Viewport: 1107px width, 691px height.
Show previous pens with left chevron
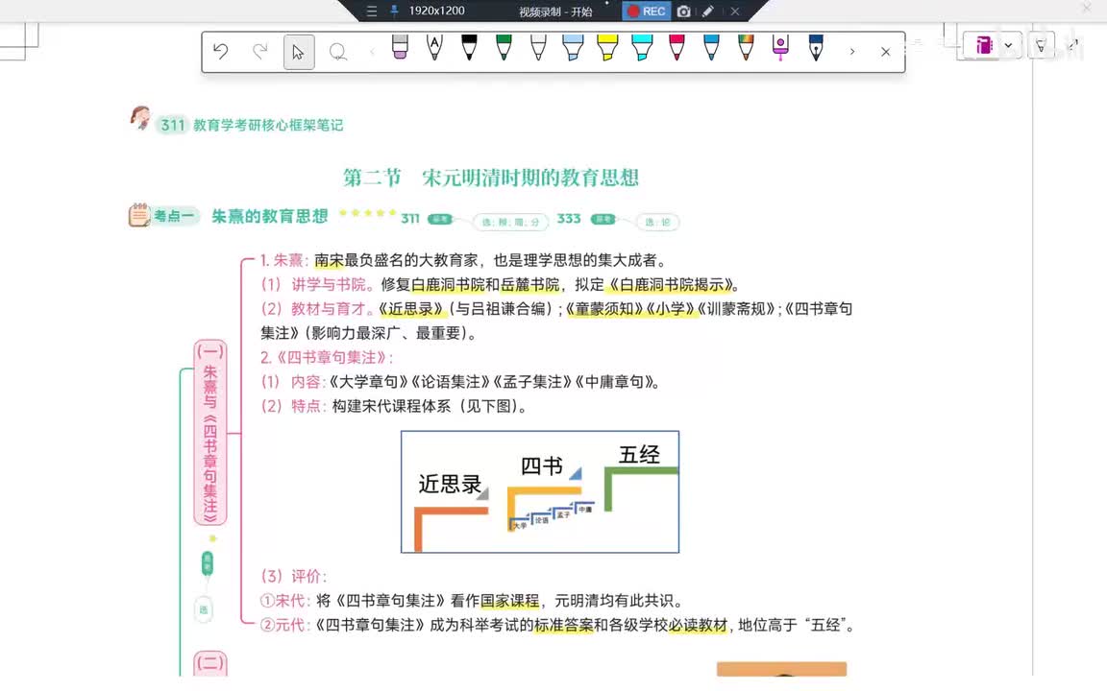372,52
